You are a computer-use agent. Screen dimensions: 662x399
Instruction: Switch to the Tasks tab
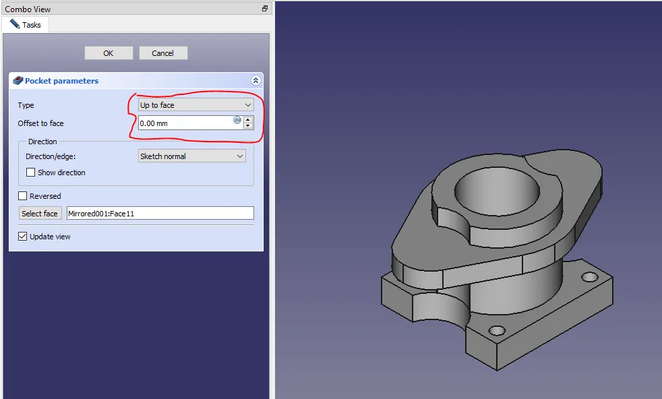click(x=26, y=25)
